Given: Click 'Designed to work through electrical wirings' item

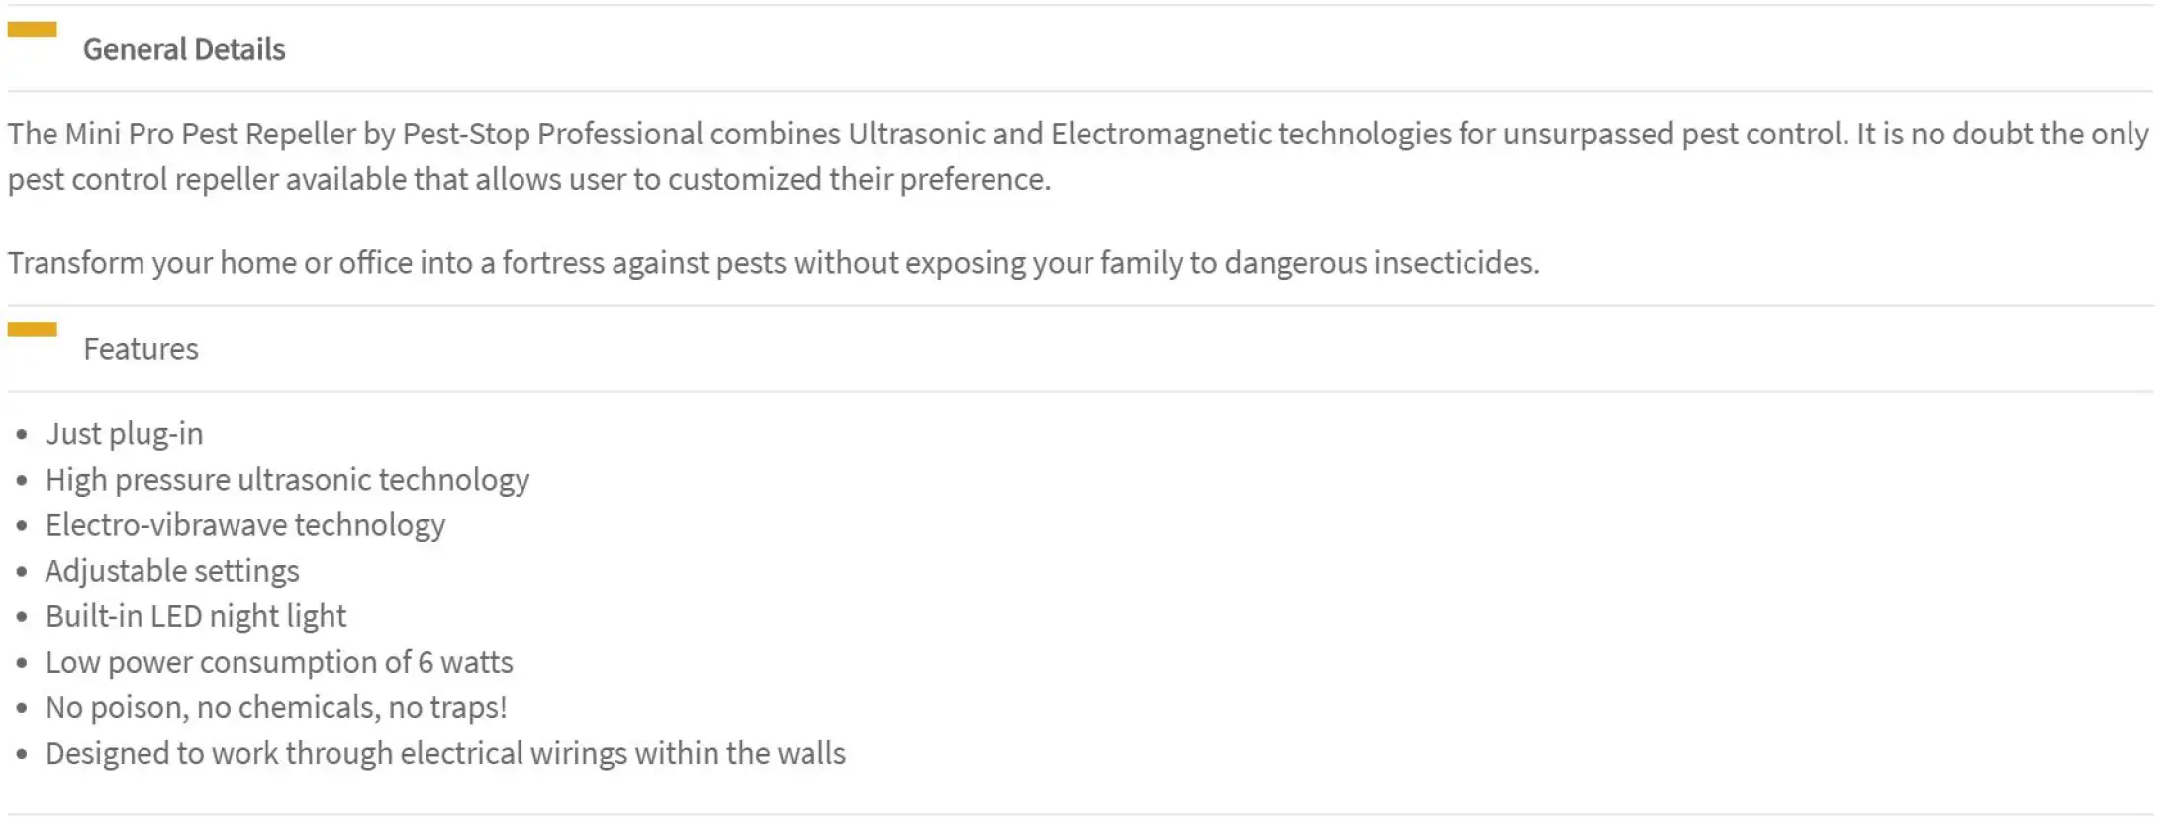Looking at the screenshot, I should point(445,753).
